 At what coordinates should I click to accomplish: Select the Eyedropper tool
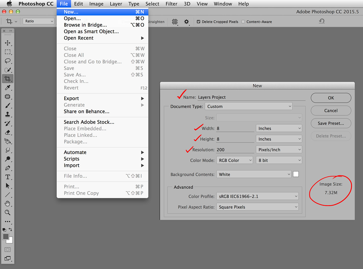8,88
